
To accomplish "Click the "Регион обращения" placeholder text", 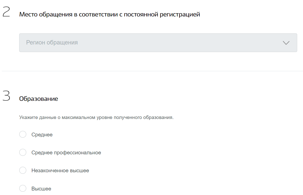I will [52, 42].
